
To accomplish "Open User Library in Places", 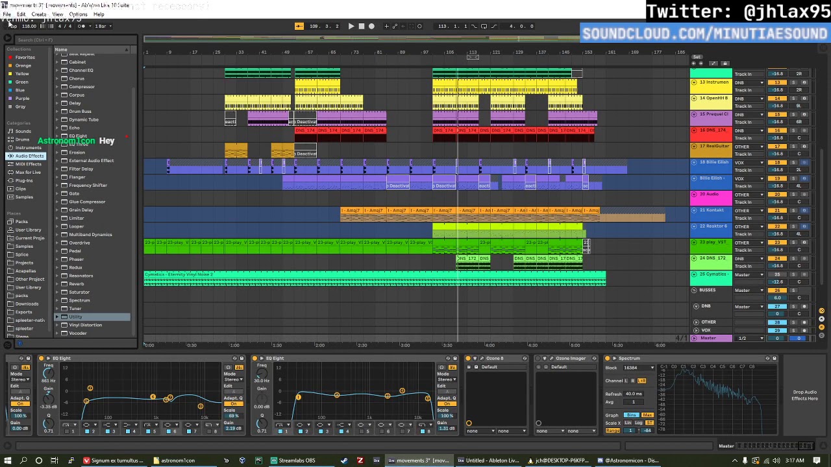I will [x=28, y=230].
